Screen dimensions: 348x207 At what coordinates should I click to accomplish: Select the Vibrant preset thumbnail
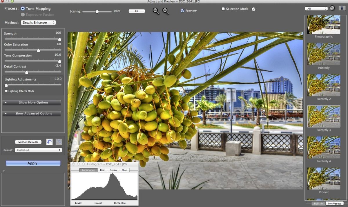click(324, 179)
